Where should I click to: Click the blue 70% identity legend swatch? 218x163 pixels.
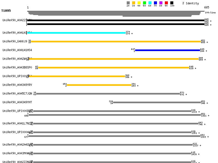[x=155, y=3]
